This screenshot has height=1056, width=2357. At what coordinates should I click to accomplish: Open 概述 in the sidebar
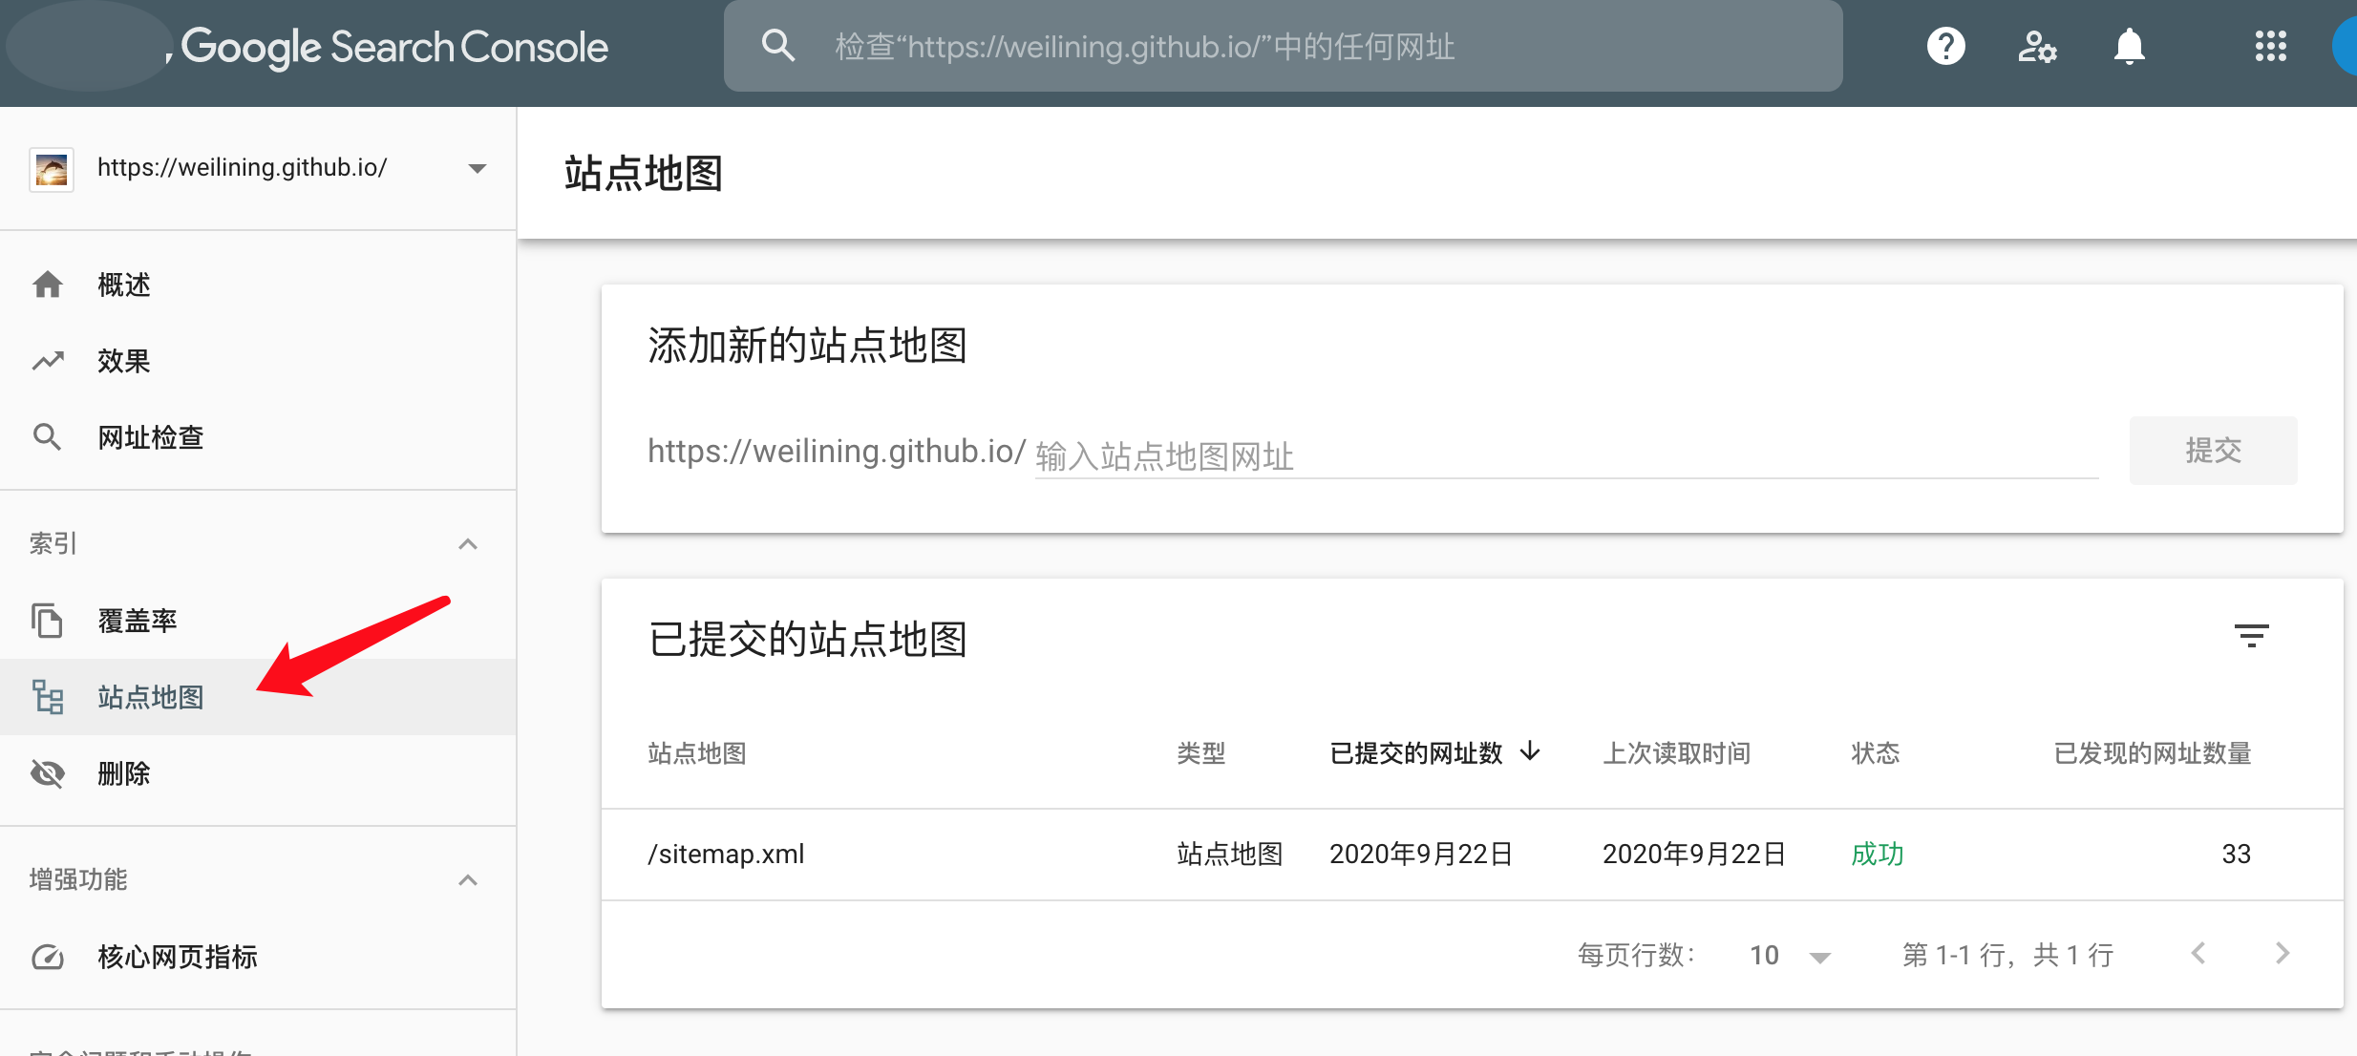pos(124,285)
